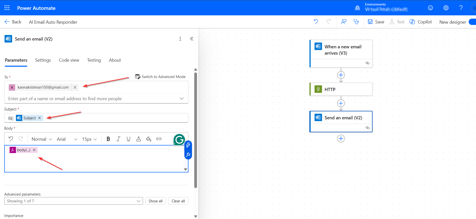476x219 pixels.
Task: Open Copilot
Action: [x=421, y=22]
